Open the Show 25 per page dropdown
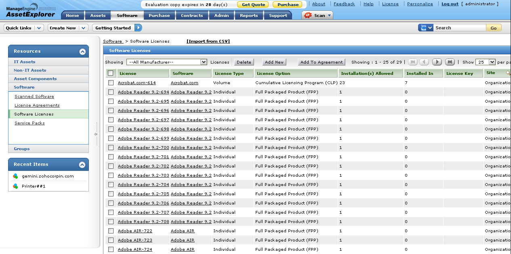Image resolution: width=511 pixels, height=254 pixels. coord(485,62)
